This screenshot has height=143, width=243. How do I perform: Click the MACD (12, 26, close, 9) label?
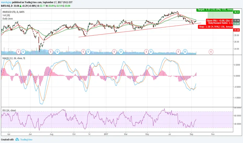coord(14,58)
